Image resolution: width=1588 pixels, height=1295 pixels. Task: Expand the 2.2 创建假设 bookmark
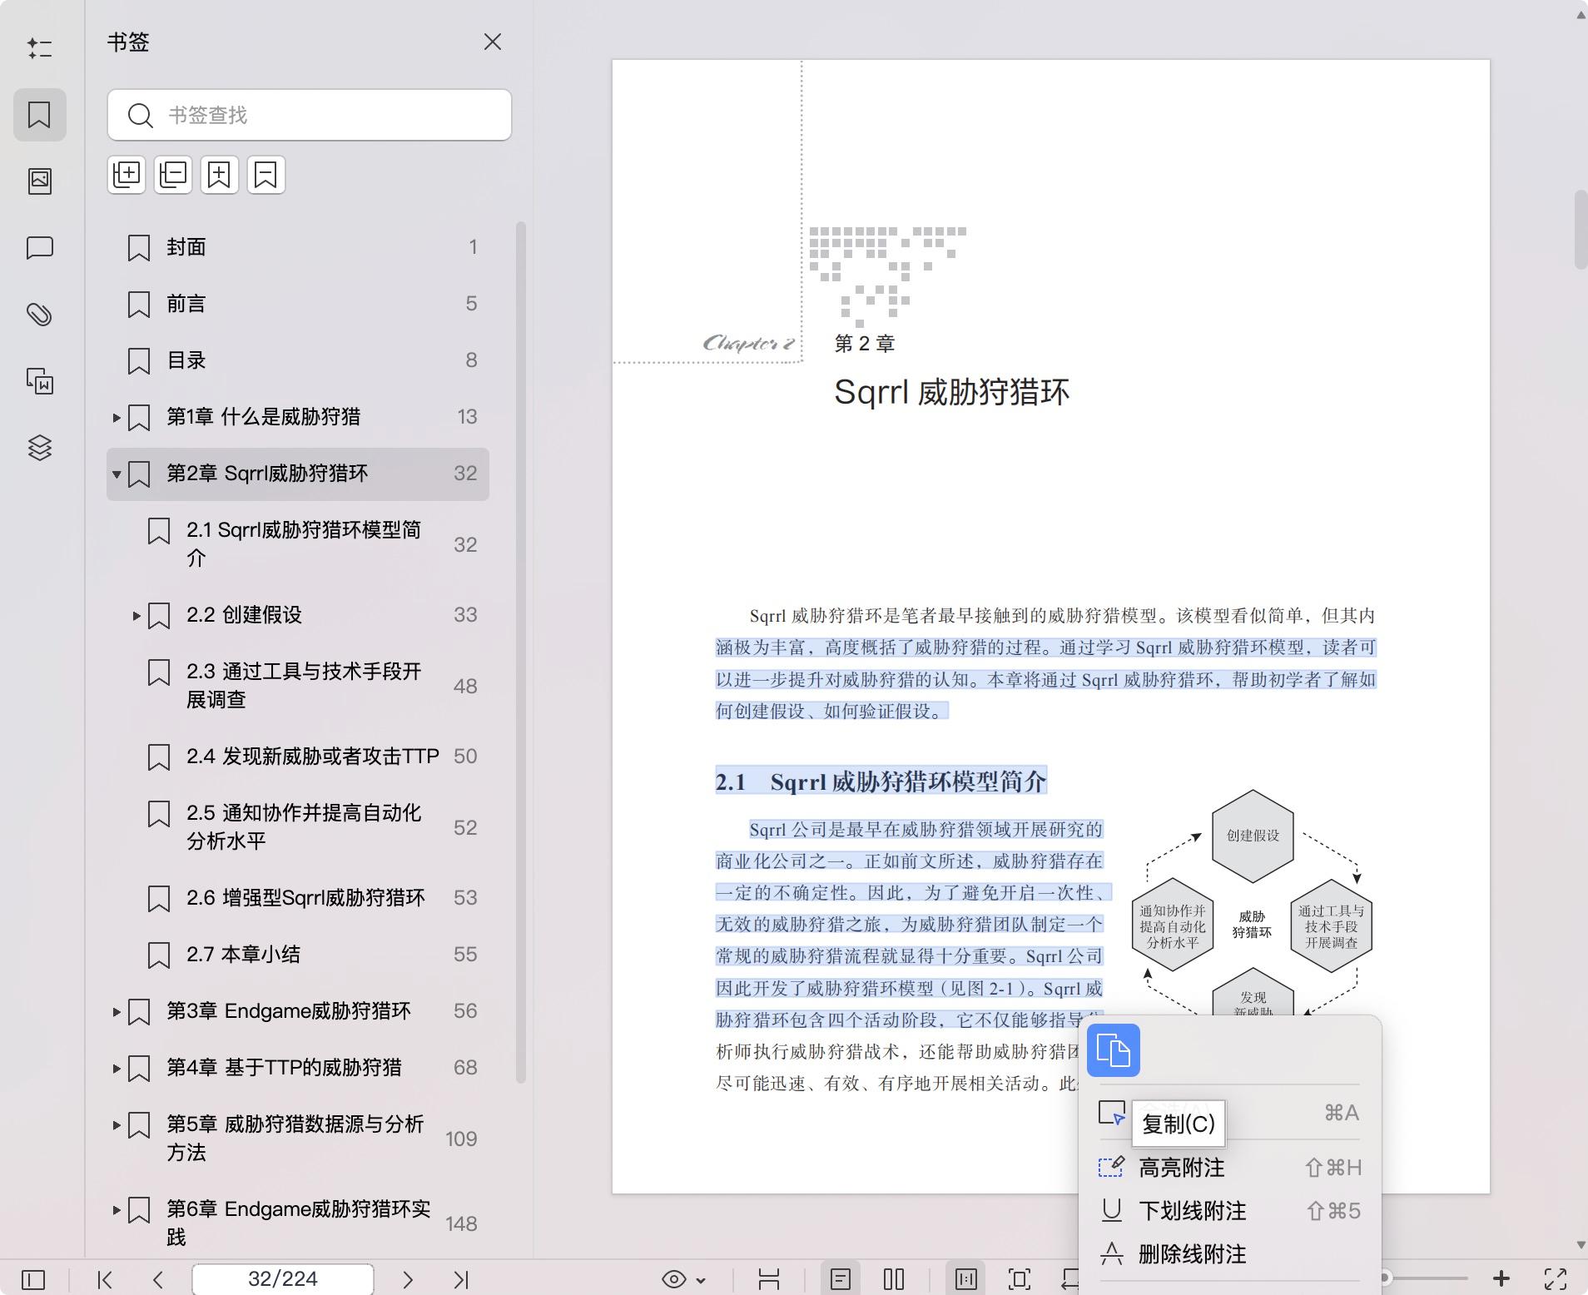136,616
